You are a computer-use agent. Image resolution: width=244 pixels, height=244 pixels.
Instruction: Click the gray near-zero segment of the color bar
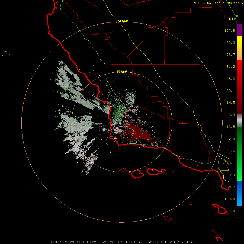(239, 121)
